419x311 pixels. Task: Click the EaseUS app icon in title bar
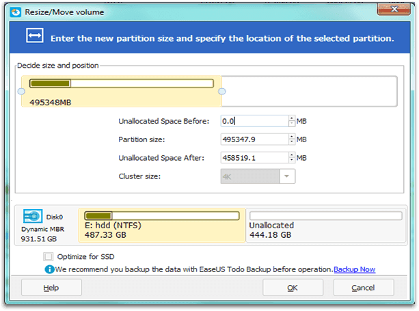tap(15, 12)
